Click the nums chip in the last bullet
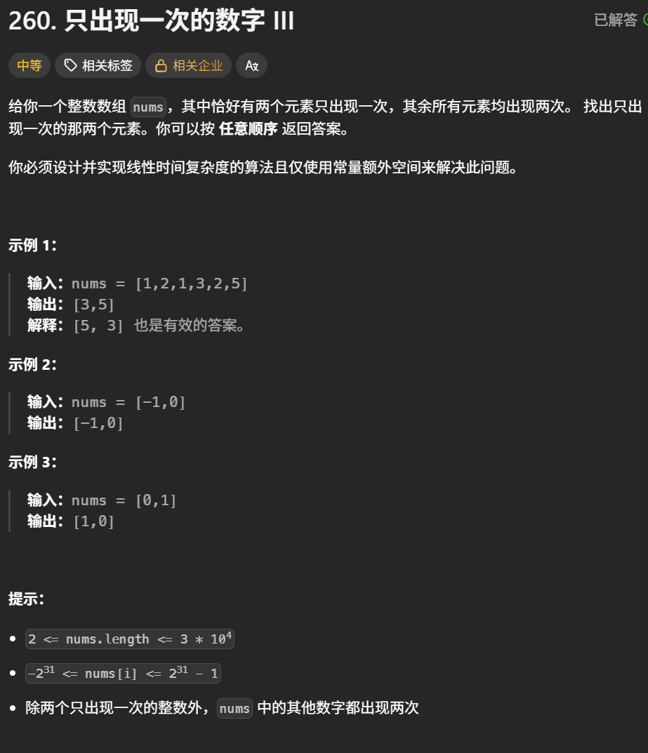648x753 pixels. 234,708
